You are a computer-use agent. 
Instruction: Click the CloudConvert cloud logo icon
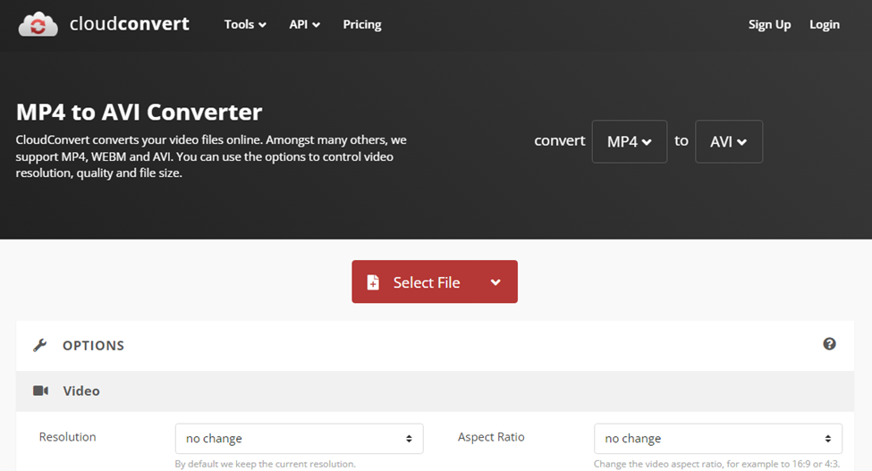click(x=38, y=24)
